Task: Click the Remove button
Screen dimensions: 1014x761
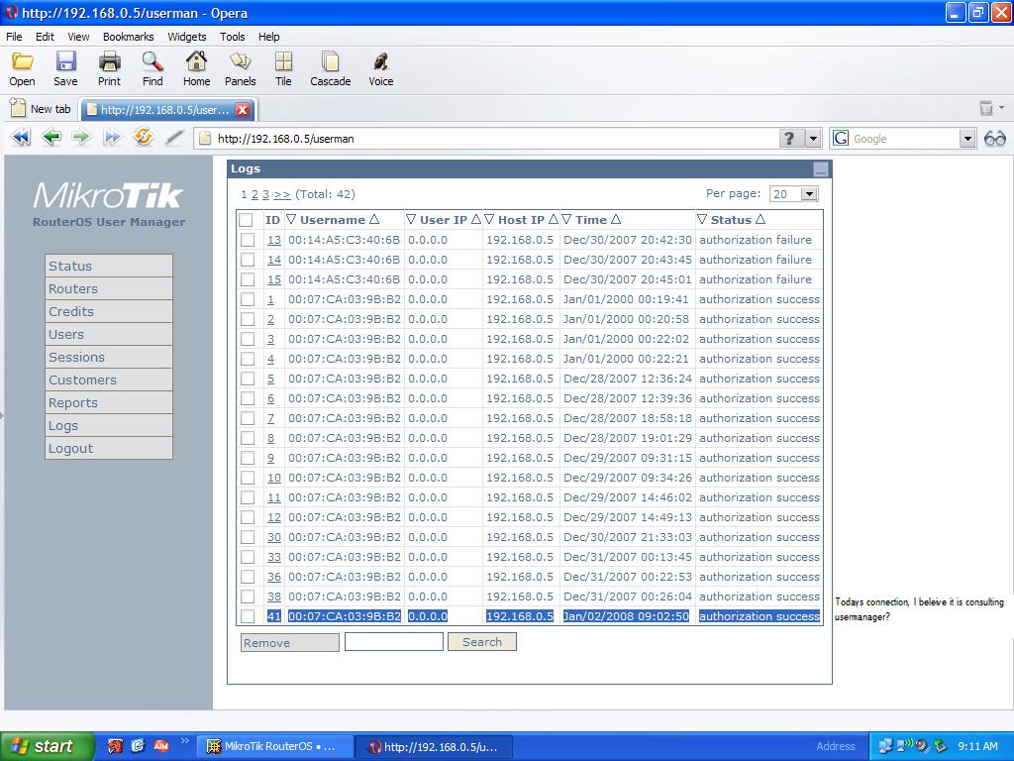Action: 290,642
